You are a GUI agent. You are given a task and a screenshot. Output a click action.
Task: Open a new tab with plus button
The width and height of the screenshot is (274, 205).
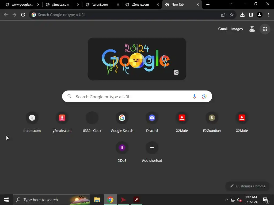(x=208, y=5)
